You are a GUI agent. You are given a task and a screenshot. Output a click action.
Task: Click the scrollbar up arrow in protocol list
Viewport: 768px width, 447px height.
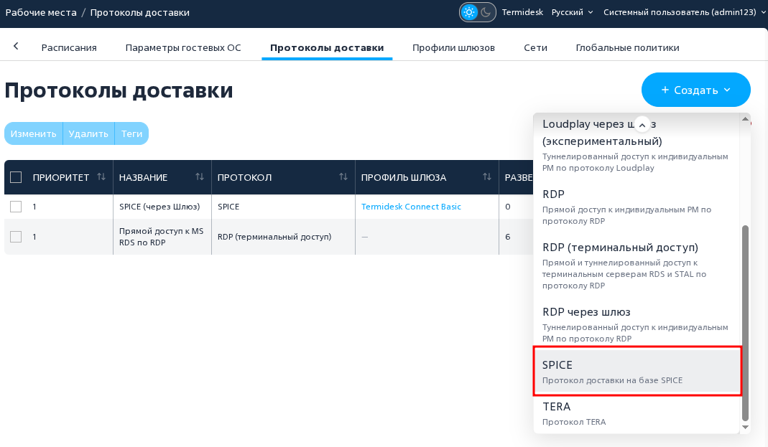pyautogui.click(x=746, y=119)
